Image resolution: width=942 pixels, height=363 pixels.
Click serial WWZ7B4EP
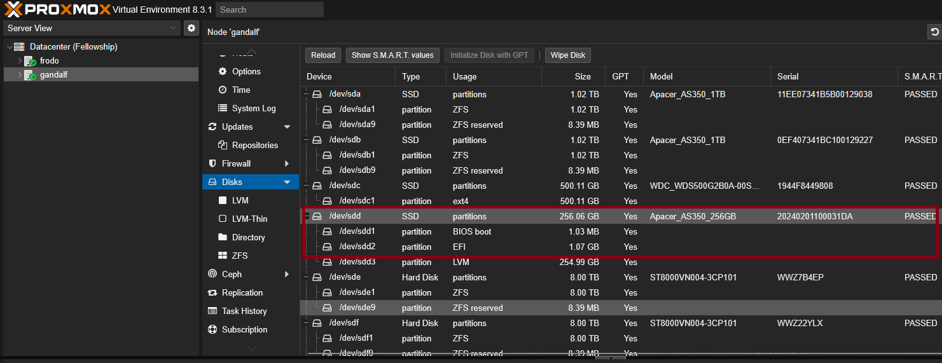point(800,277)
